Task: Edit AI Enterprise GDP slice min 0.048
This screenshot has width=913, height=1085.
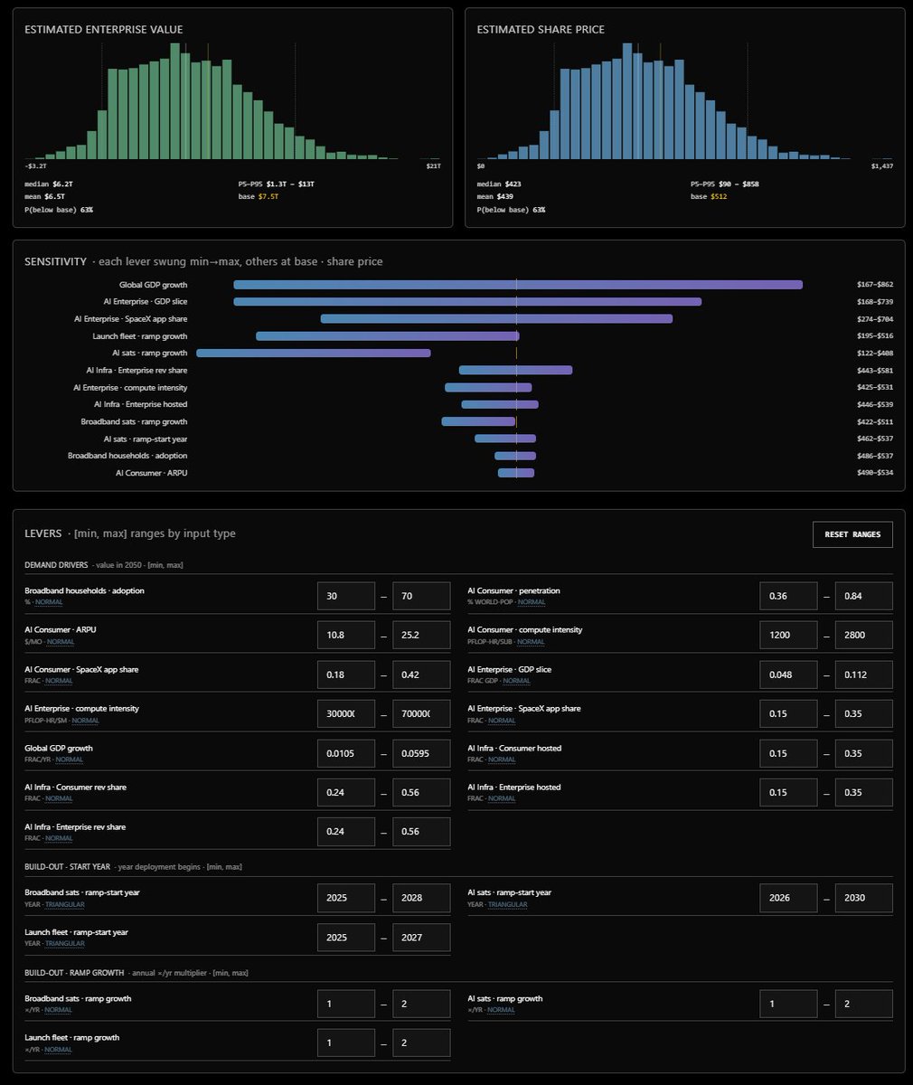Action: click(x=789, y=675)
